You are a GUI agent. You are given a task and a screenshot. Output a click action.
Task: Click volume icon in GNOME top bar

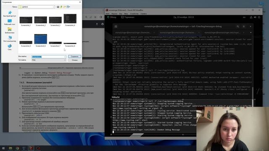click(x=255, y=17)
